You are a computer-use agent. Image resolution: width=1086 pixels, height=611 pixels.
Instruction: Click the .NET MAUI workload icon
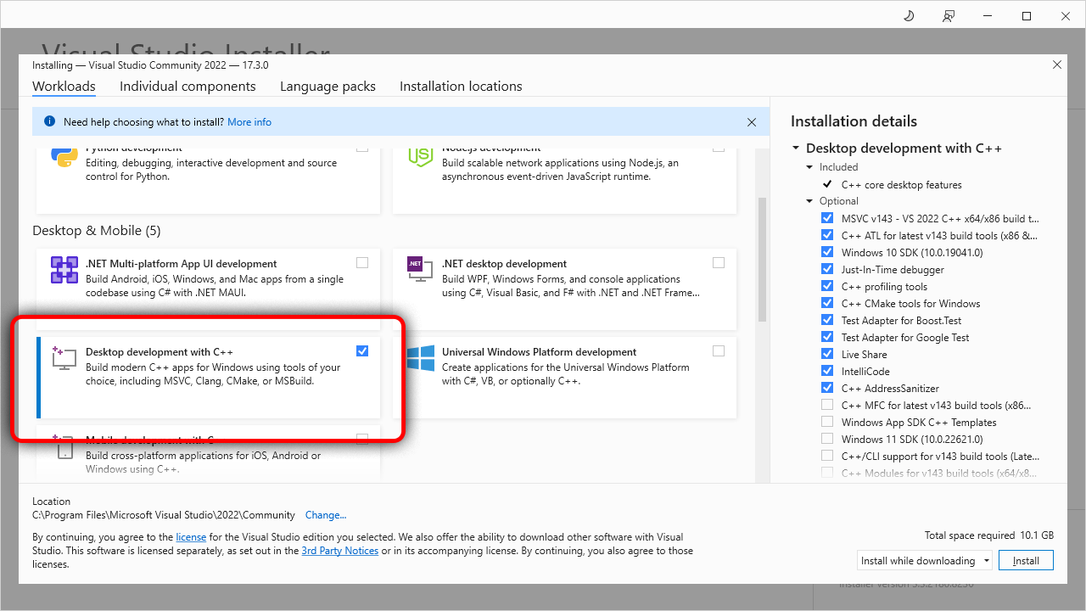[x=64, y=270]
